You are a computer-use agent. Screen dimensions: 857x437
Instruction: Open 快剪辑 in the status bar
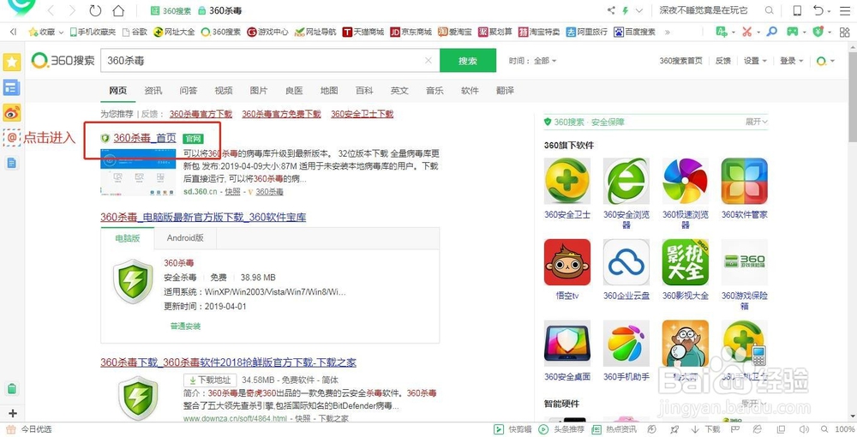(x=512, y=429)
